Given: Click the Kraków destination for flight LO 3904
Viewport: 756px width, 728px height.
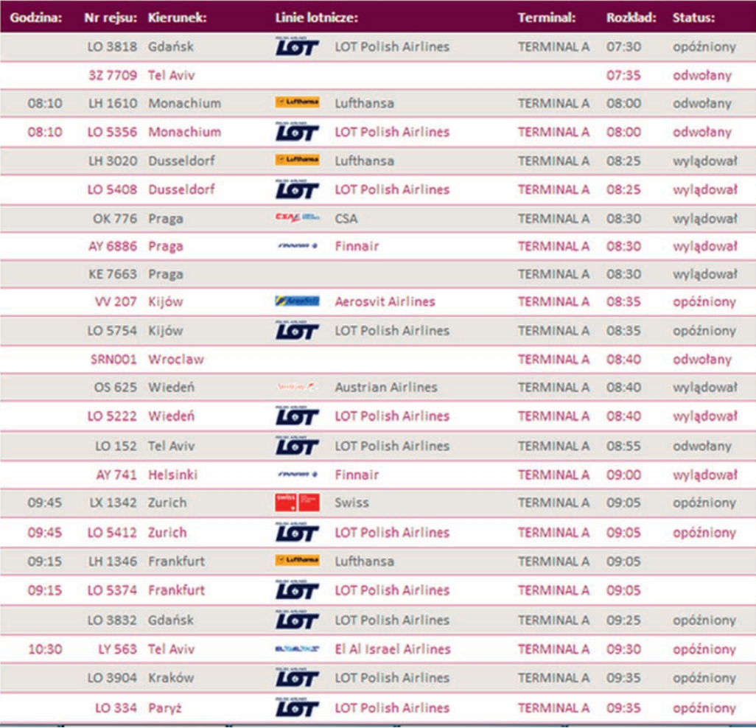Looking at the screenshot, I should [171, 678].
